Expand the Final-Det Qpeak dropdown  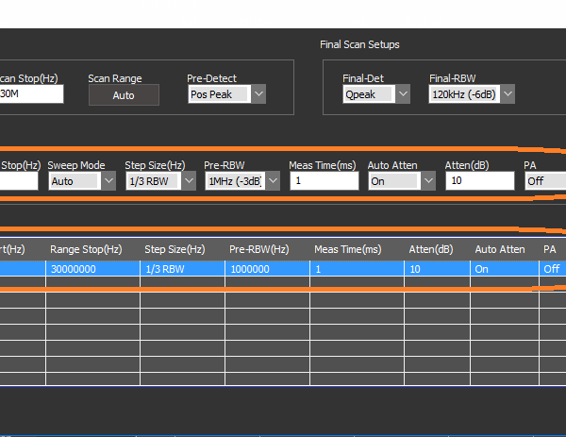click(x=403, y=93)
